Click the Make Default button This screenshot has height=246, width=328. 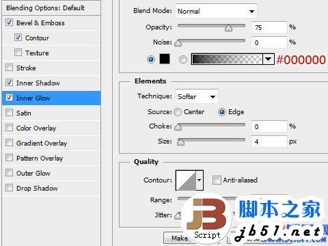pyautogui.click(x=180, y=238)
